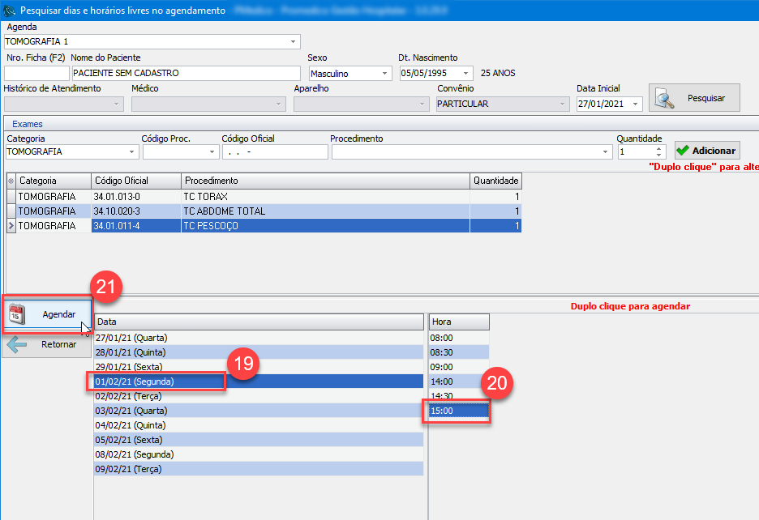The width and height of the screenshot is (759, 520).
Task: Click the Nome do Paciente field
Action: tap(185, 73)
